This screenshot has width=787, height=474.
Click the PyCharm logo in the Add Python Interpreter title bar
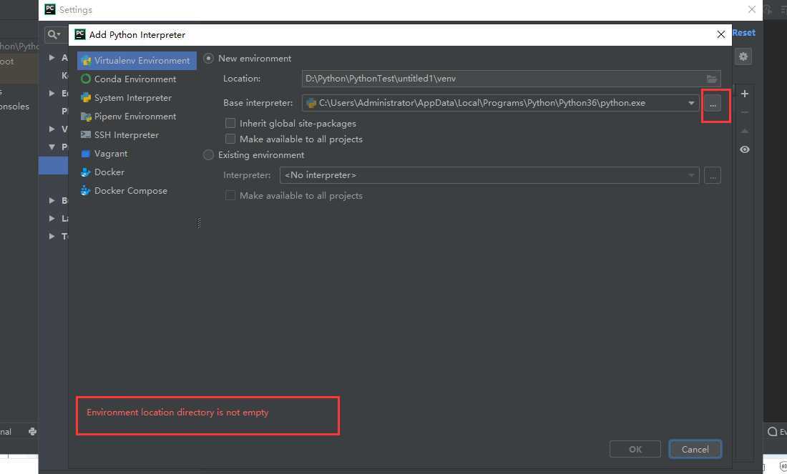(x=80, y=34)
